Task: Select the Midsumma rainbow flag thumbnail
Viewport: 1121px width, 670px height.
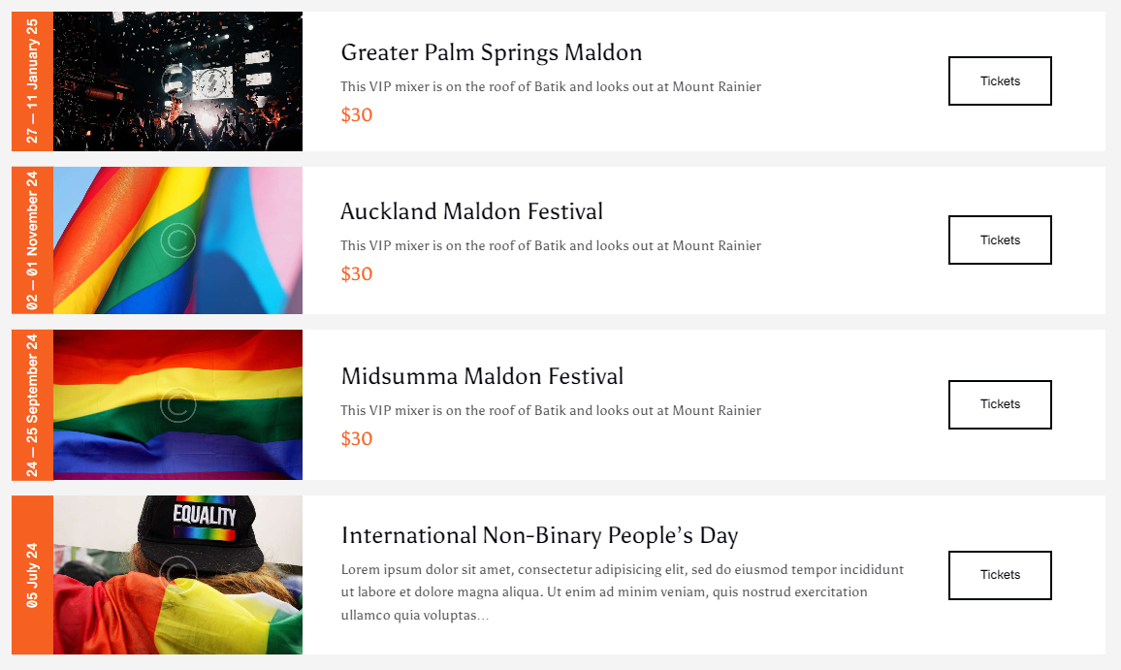Action: pyautogui.click(x=177, y=404)
